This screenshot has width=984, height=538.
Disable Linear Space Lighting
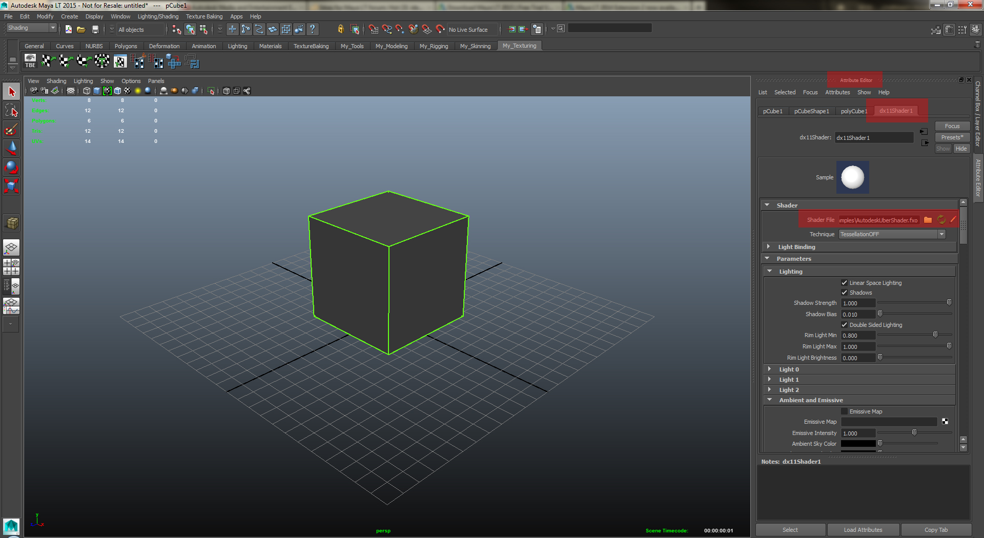pos(845,282)
